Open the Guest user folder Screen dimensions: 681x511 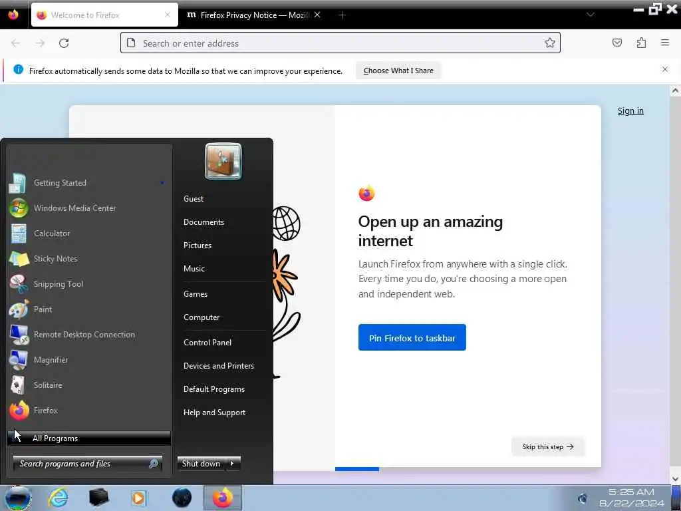coord(194,198)
